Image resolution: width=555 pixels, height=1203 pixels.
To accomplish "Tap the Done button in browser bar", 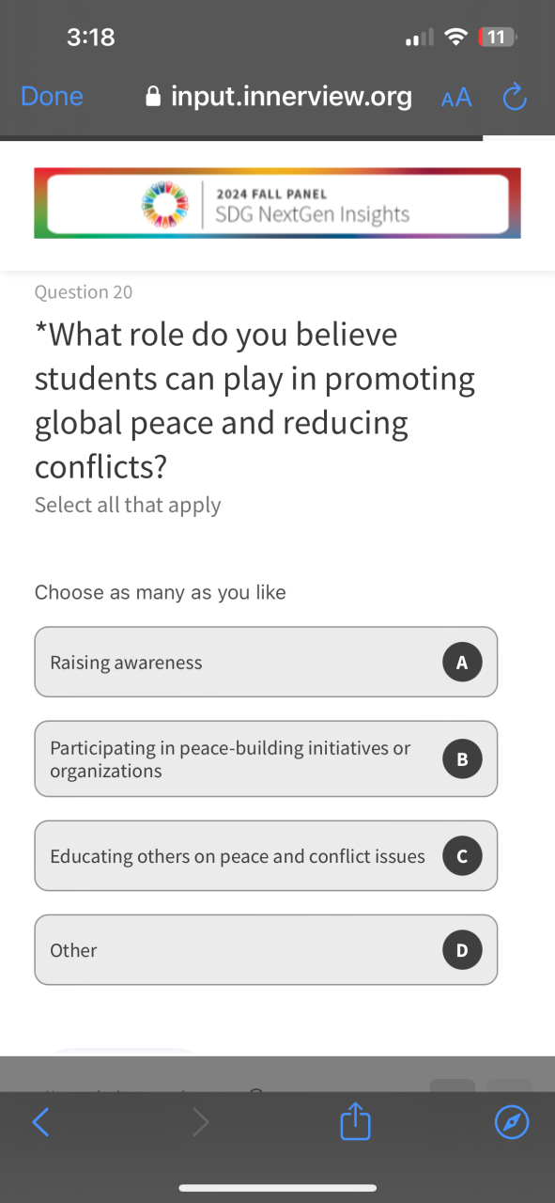I will click(x=52, y=97).
